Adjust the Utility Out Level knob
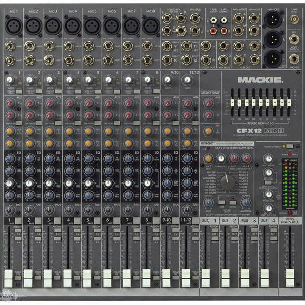The image size is (305, 305). [269, 208]
